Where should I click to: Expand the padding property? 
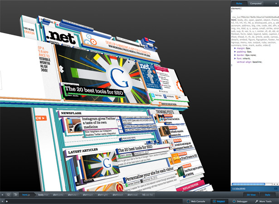235,52
